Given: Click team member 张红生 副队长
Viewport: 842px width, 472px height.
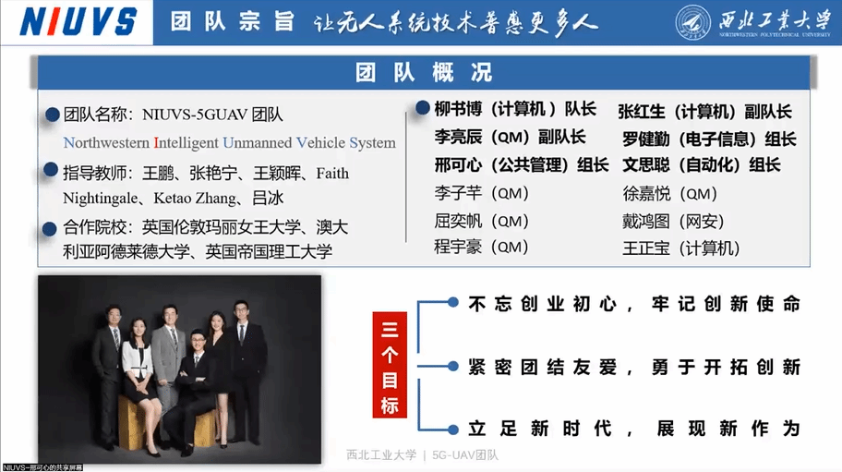Looking at the screenshot, I should [x=704, y=112].
